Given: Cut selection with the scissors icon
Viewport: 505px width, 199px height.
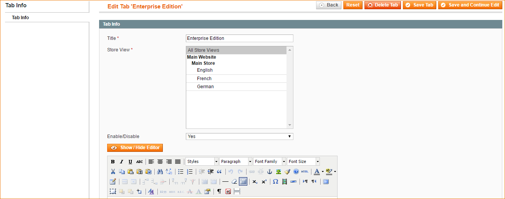Looking at the screenshot, I should click(113, 172).
